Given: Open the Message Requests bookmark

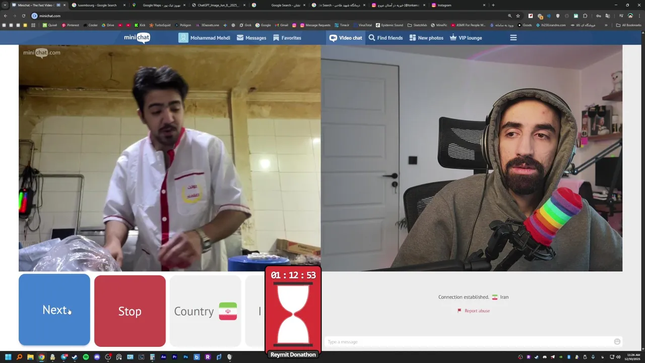Looking at the screenshot, I should 315,25.
